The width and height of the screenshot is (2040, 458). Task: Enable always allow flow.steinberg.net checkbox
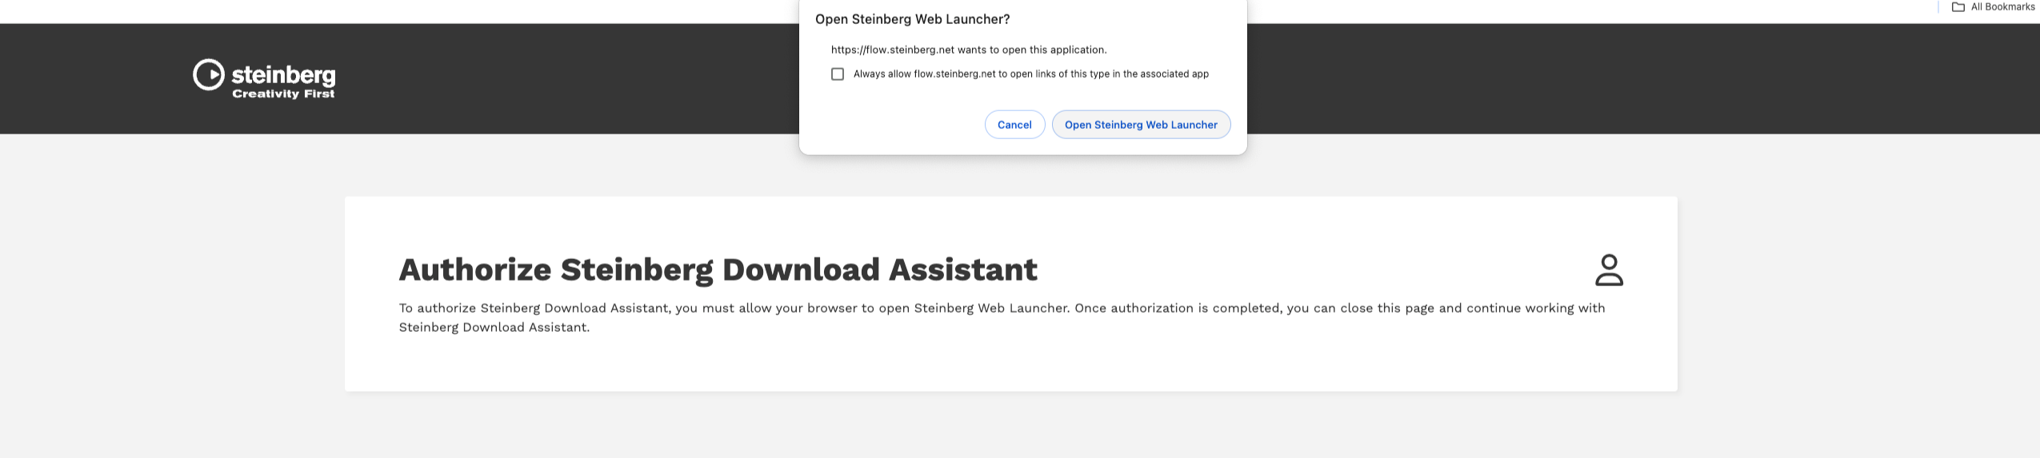(x=838, y=74)
